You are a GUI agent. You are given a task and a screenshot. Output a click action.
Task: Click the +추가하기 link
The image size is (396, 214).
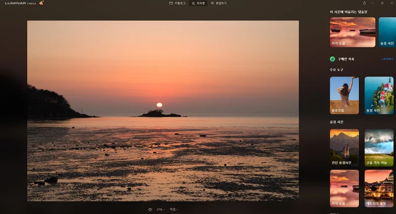[387, 59]
